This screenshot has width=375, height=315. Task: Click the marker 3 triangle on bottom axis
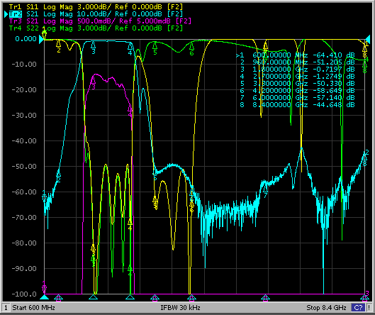pos(94,297)
